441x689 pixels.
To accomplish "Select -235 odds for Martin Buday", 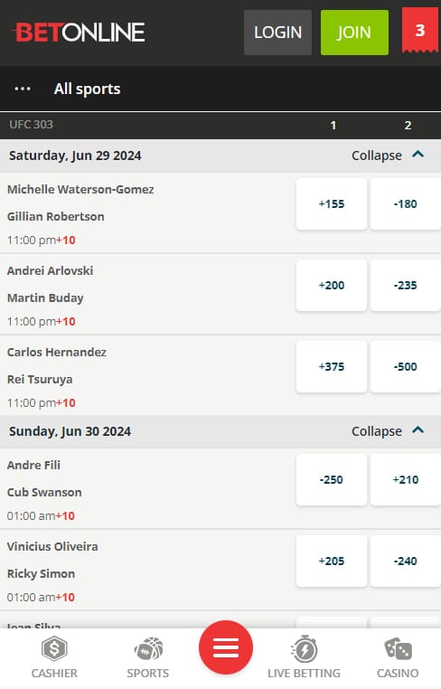I will (406, 285).
